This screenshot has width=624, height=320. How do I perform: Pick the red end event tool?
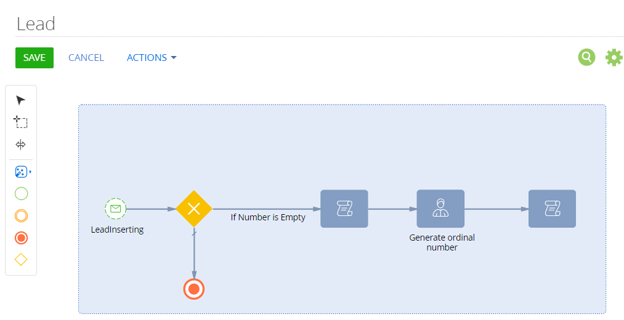[21, 238]
